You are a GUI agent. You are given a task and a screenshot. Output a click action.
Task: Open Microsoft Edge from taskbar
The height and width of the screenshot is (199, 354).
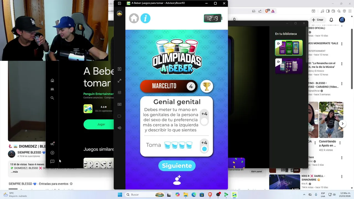194,195
